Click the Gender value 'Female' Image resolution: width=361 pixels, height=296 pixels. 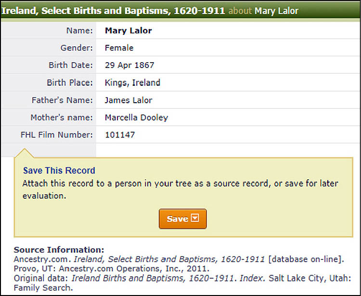tap(119, 48)
